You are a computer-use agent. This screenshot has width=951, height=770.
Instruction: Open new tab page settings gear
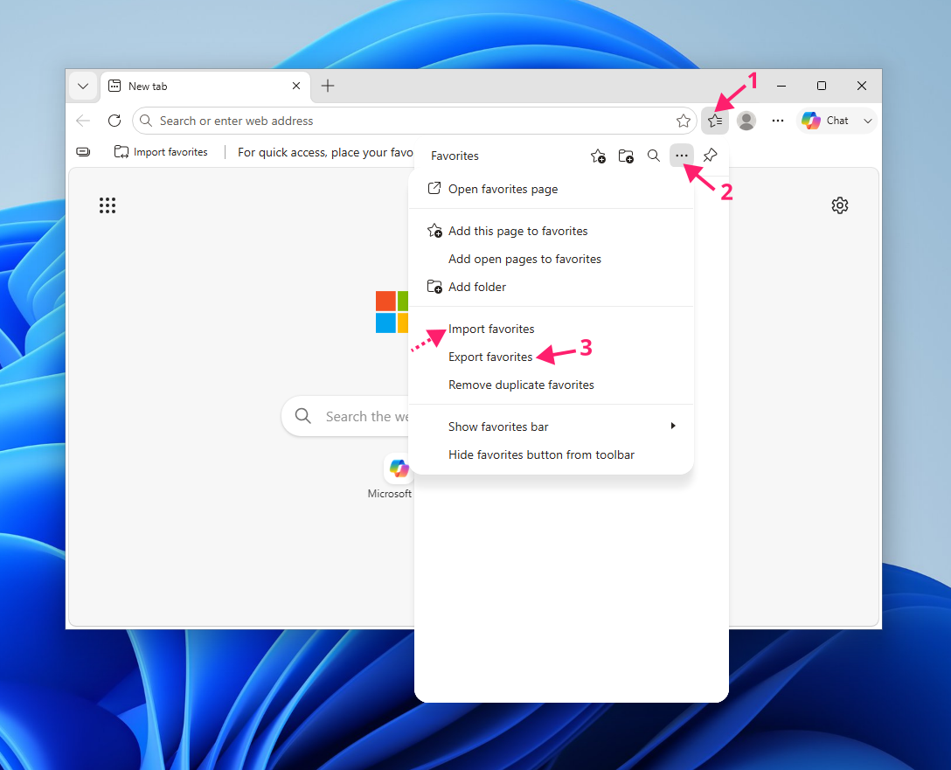pos(839,205)
